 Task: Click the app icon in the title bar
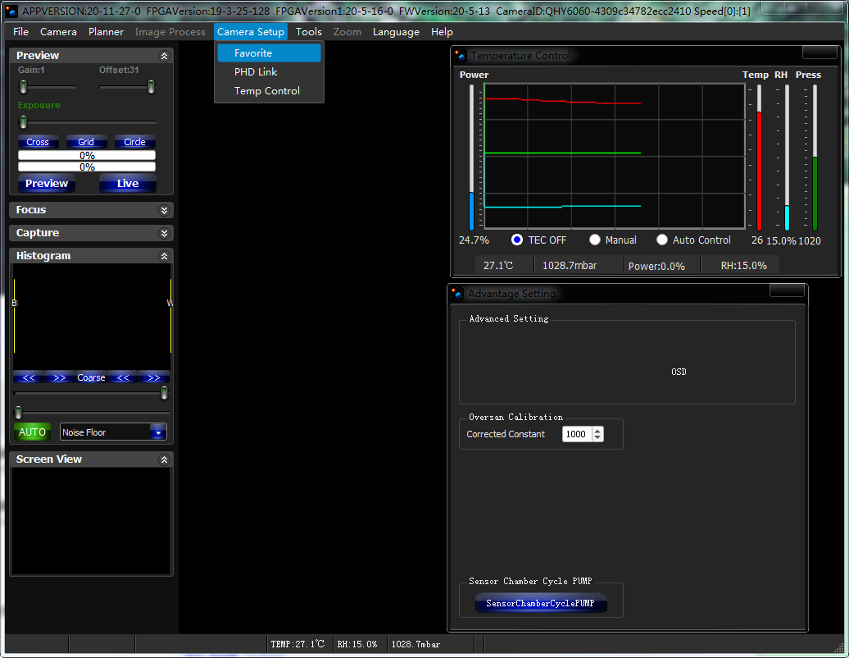click(x=11, y=11)
